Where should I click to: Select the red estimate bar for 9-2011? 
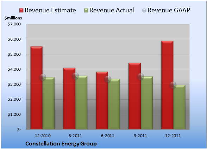click(134, 96)
